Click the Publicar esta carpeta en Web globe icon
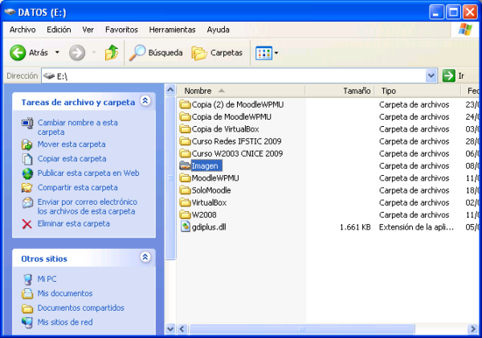482x338 pixels. point(27,173)
